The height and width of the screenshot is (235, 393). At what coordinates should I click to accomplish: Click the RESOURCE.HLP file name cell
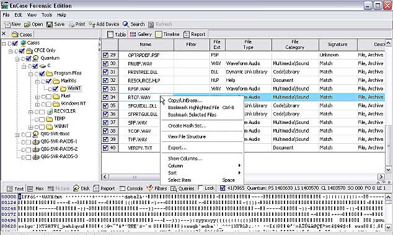(146, 81)
